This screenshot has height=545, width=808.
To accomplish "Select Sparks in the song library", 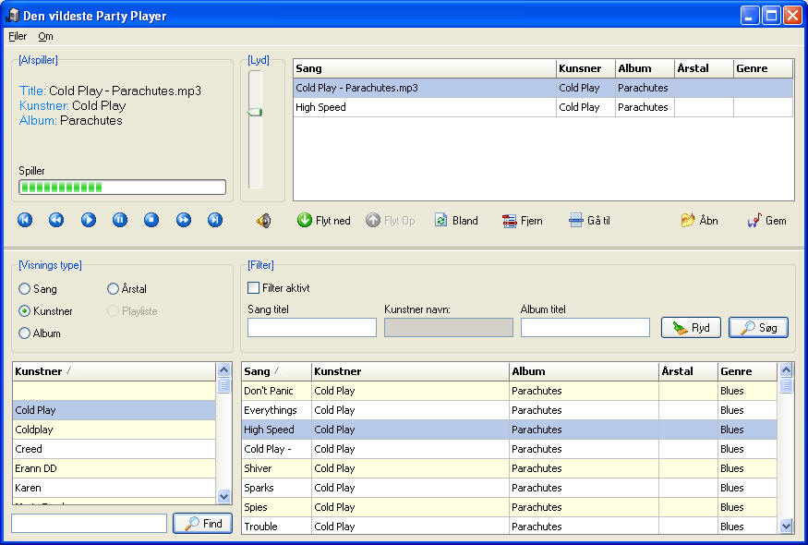I will tap(509, 488).
